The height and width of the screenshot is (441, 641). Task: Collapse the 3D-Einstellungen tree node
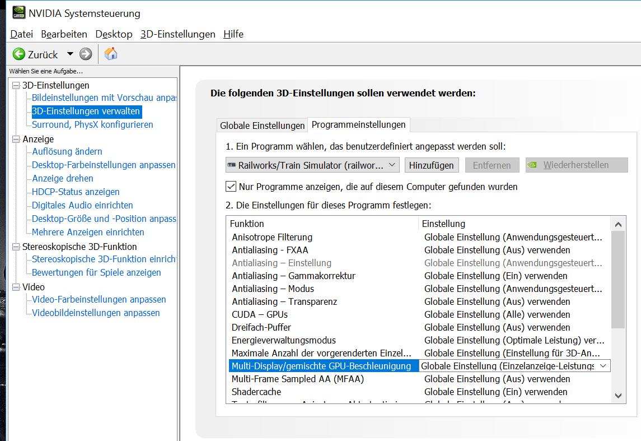[16, 85]
